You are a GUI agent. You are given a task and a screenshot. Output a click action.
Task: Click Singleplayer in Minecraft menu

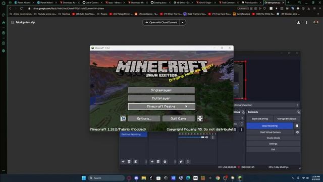click(161, 90)
